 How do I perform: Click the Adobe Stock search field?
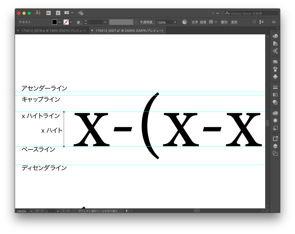(251, 13)
